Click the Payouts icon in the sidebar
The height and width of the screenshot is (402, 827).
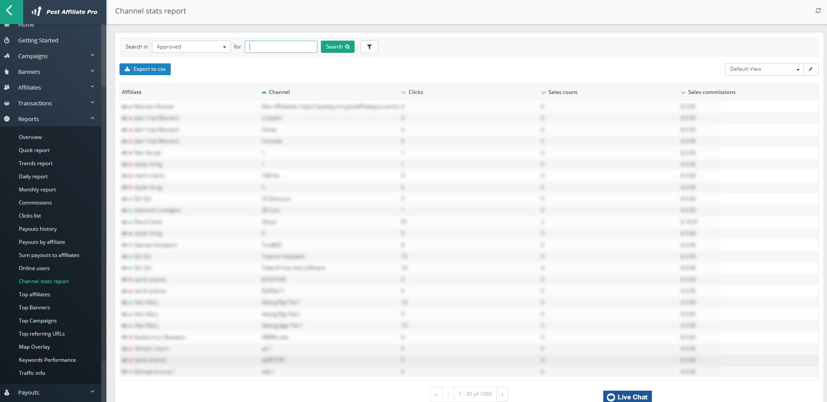point(7,392)
